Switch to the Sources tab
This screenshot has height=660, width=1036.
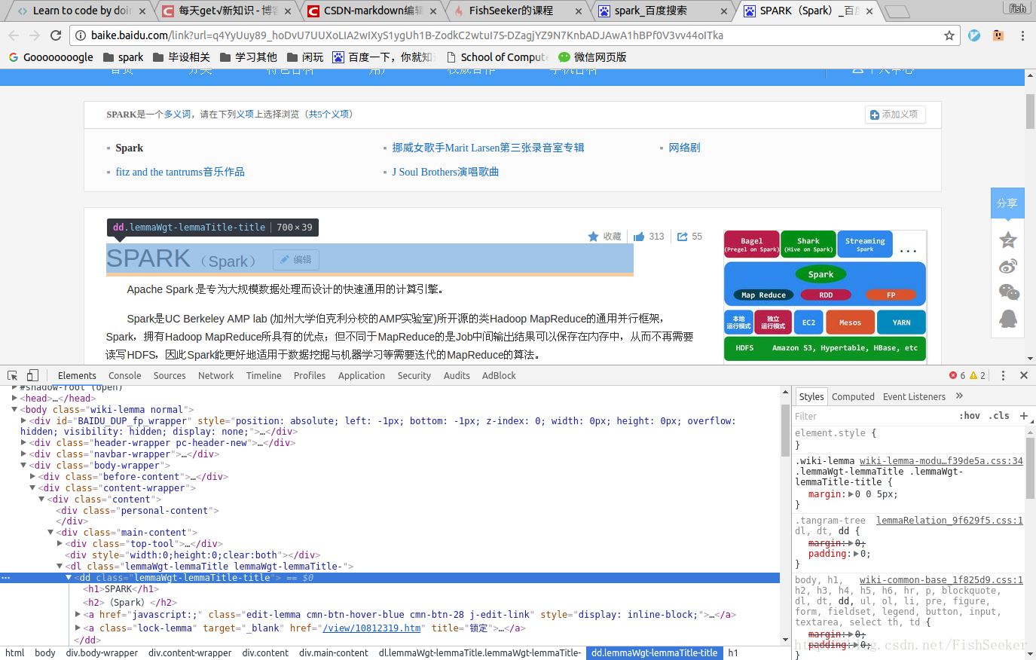(x=170, y=375)
